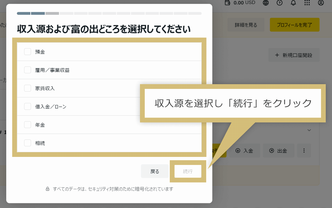Enable the 年金 checkbox
332x208 pixels.
click(28, 125)
